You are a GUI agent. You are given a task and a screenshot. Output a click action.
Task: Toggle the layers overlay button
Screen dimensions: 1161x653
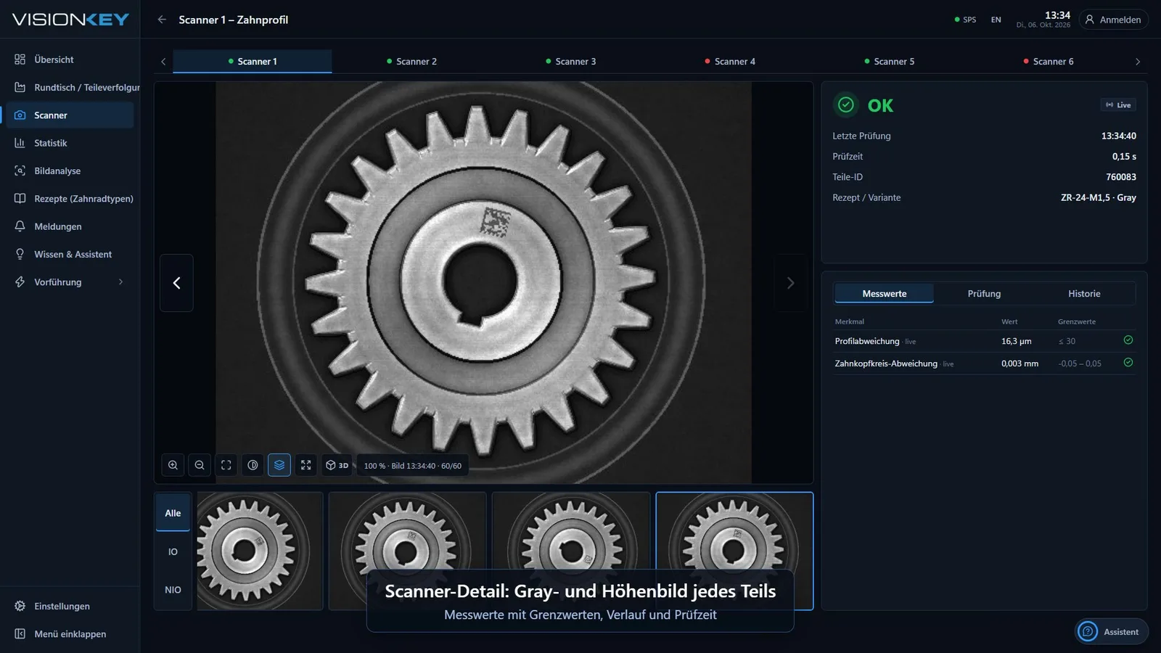point(279,465)
